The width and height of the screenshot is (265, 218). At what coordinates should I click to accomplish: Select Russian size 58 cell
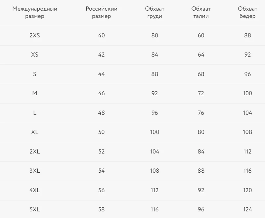[102, 209]
